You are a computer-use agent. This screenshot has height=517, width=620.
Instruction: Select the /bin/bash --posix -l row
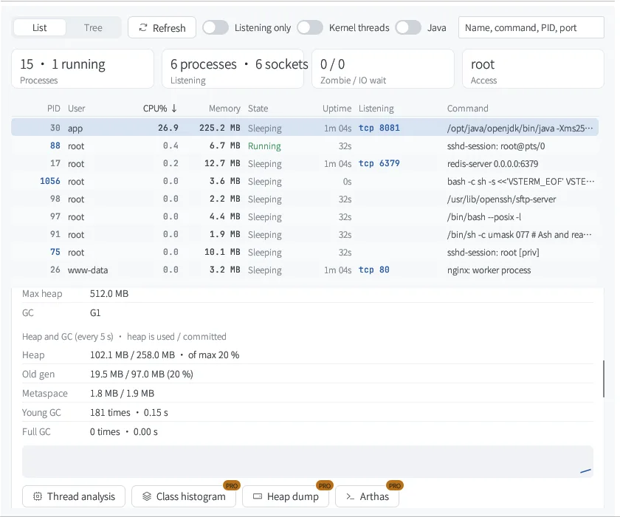tap(305, 216)
